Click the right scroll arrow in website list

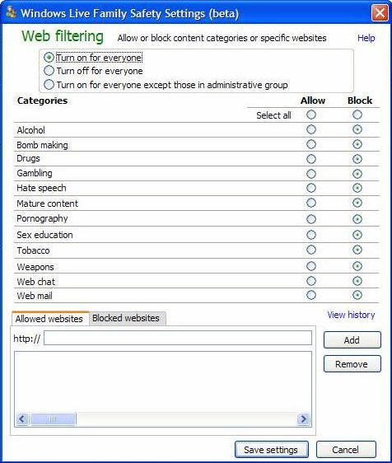point(303,419)
